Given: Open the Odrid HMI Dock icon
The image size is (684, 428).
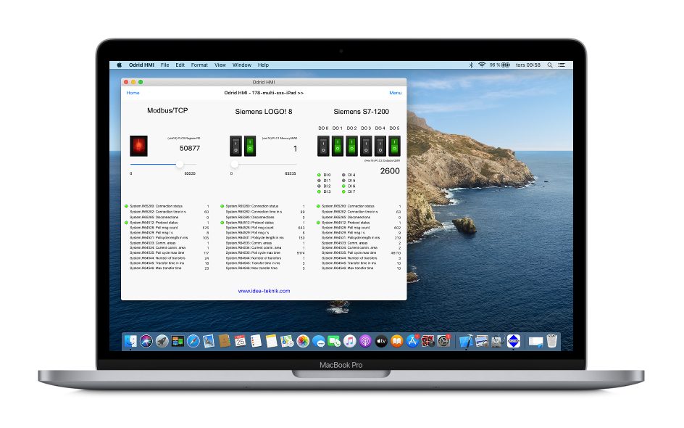Looking at the screenshot, I should (514, 341).
